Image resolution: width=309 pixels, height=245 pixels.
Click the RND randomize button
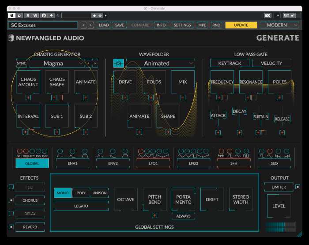click(216, 25)
